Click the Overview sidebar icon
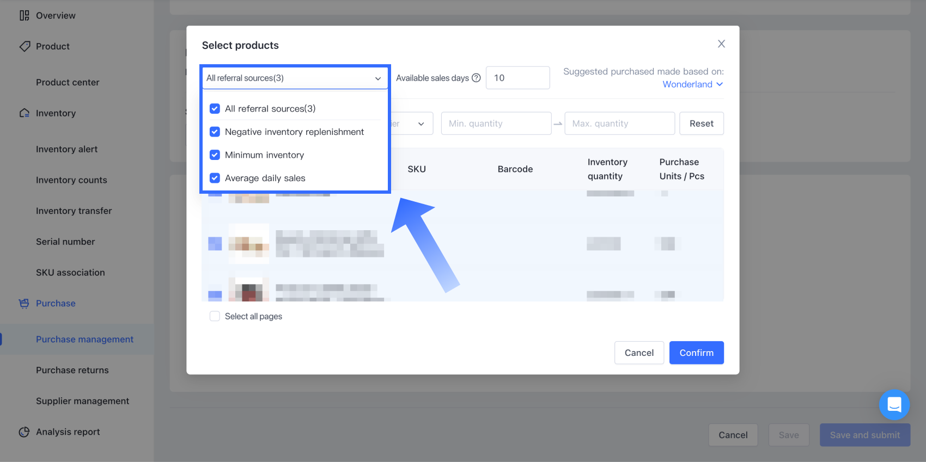This screenshot has width=926, height=462. coord(25,15)
